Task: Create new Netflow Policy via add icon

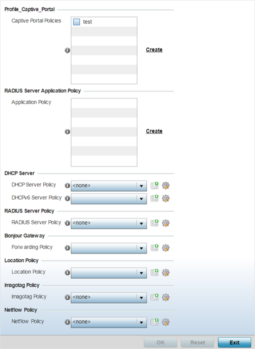Action: point(154,322)
